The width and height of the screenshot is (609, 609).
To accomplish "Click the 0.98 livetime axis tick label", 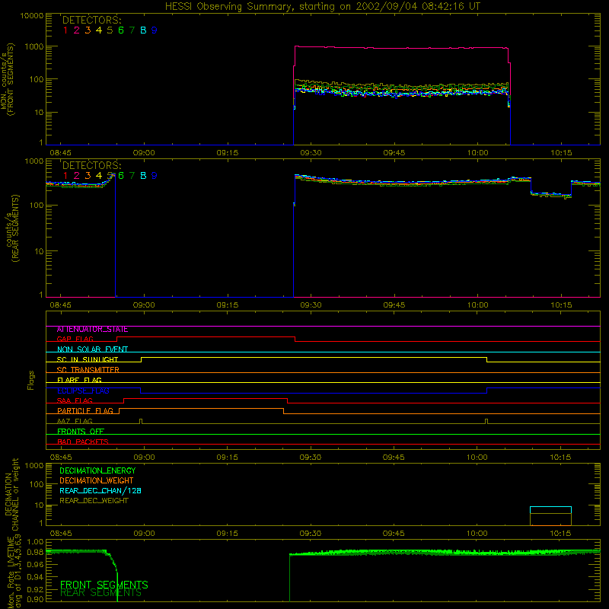I will pyautogui.click(x=35, y=553).
